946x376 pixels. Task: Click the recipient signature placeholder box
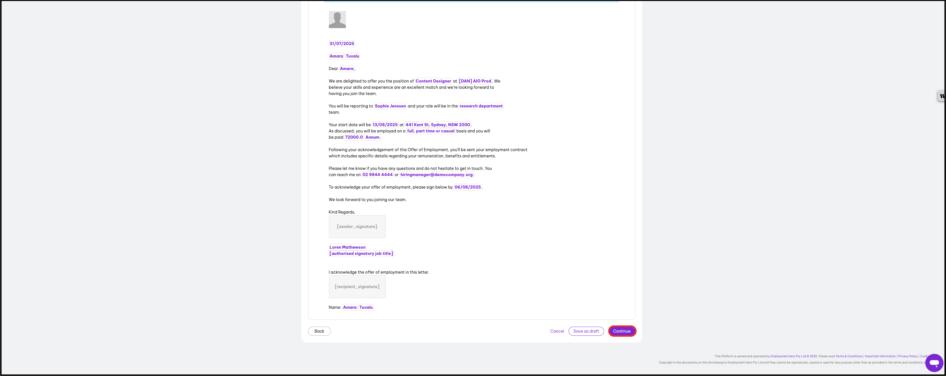click(x=357, y=287)
